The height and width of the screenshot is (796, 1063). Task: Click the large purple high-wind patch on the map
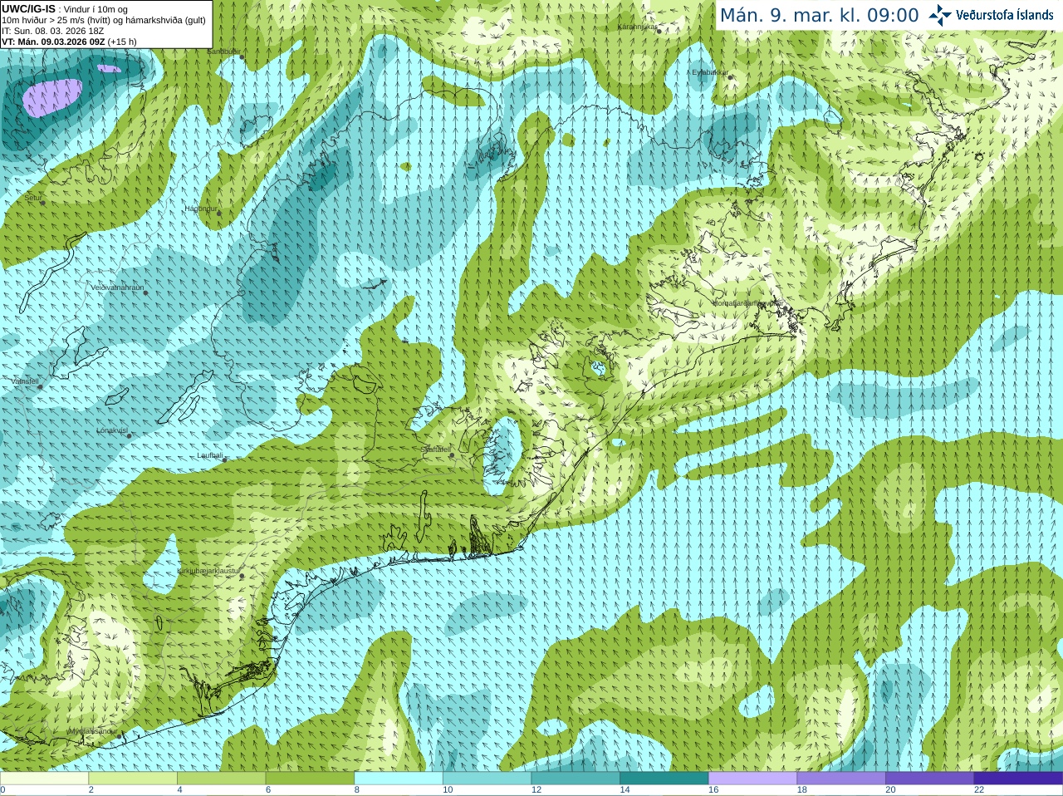click(x=52, y=97)
